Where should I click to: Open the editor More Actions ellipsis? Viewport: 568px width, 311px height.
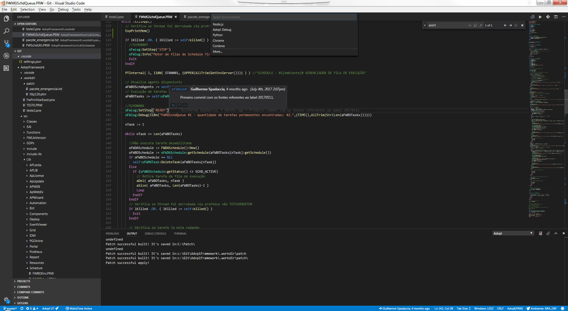(x=564, y=17)
